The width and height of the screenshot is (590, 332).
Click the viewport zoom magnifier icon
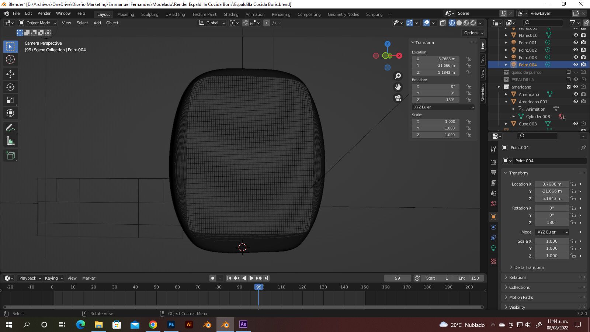[x=398, y=76]
